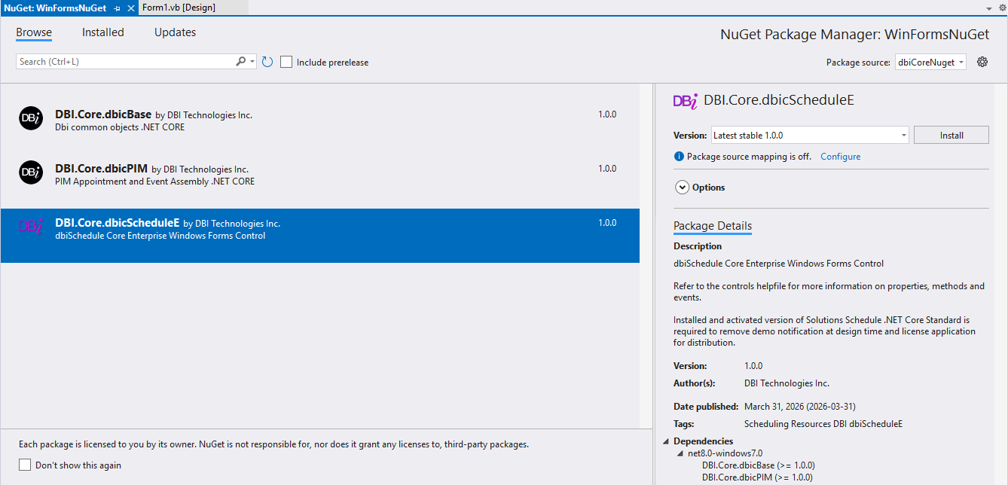The width and height of the screenshot is (1008, 485).
Task: Click the date published March 31, 2026 value
Action: (800, 407)
